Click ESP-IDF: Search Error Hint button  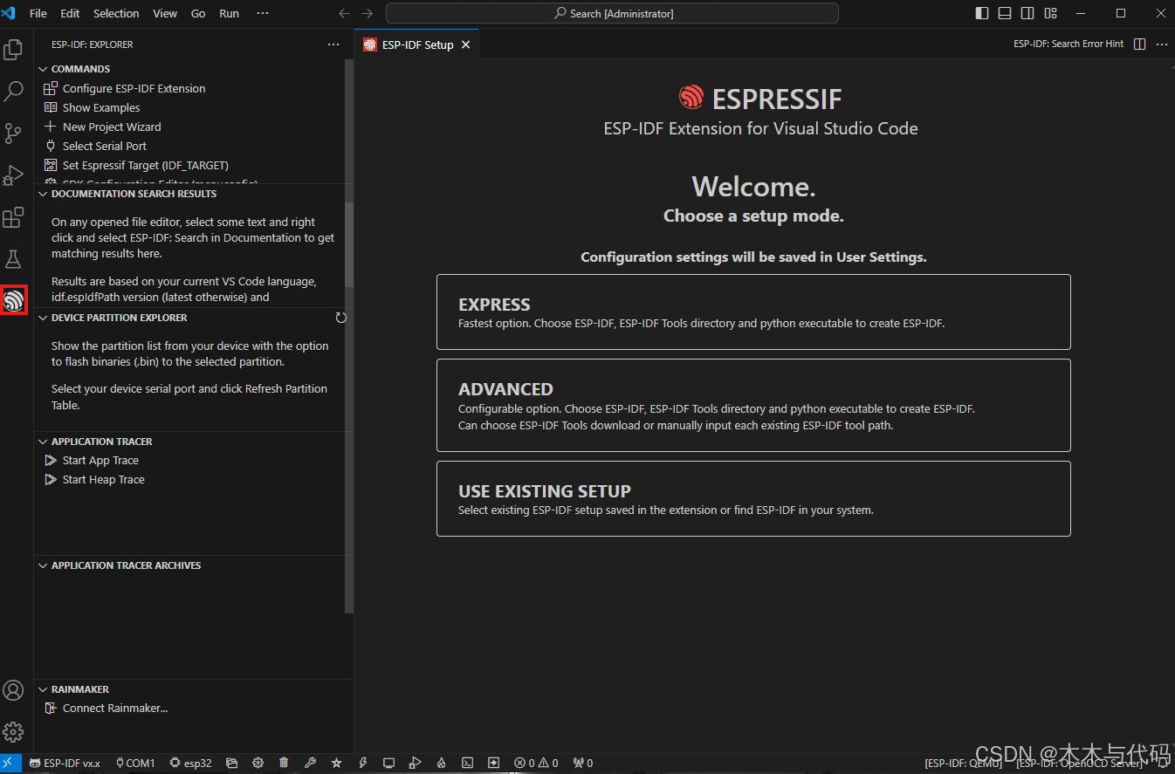pos(1068,44)
